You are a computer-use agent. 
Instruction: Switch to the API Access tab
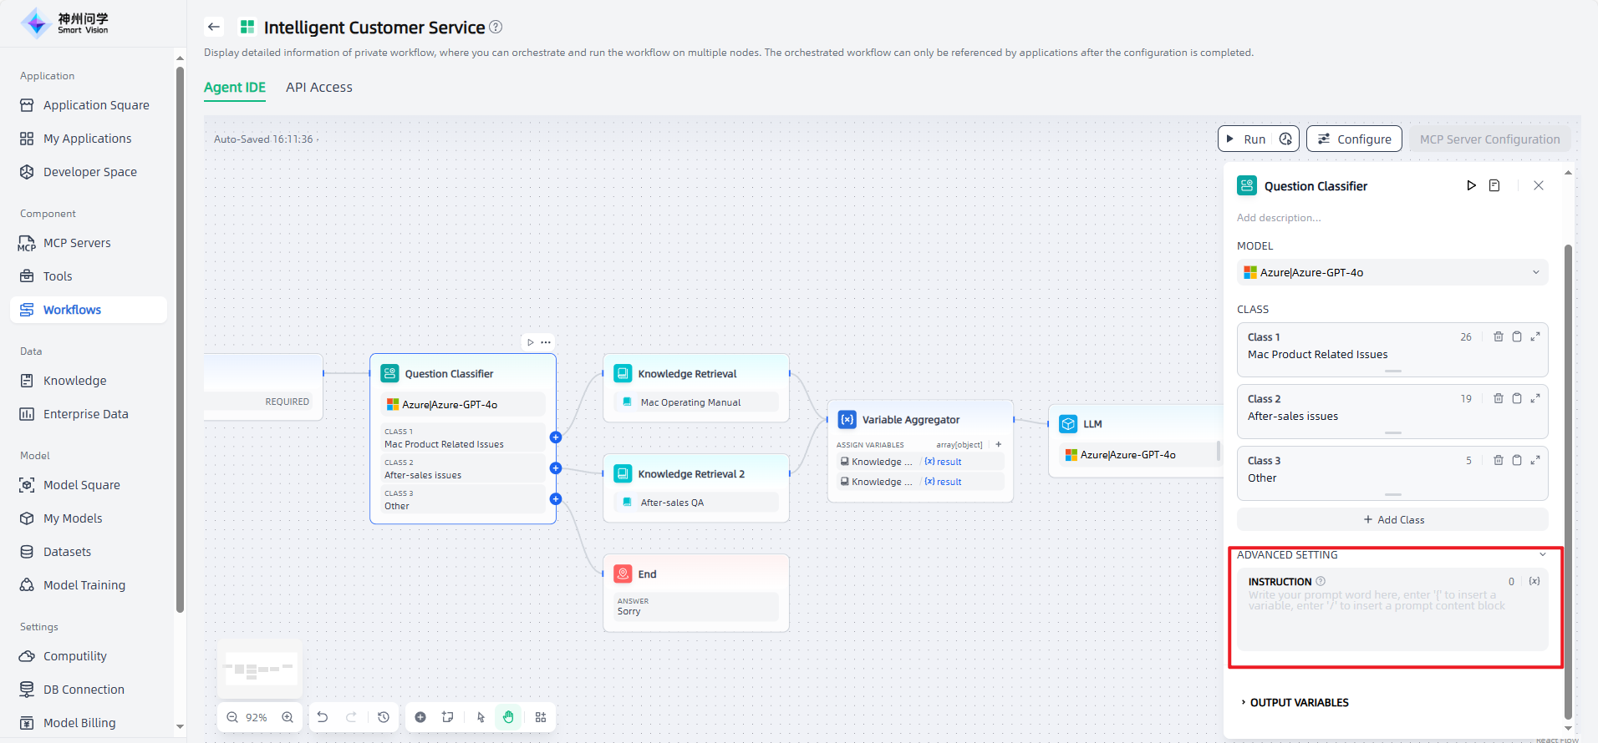pos(318,88)
